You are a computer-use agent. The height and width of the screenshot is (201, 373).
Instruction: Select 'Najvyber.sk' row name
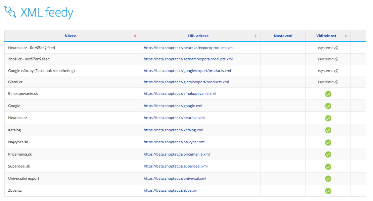(18, 142)
